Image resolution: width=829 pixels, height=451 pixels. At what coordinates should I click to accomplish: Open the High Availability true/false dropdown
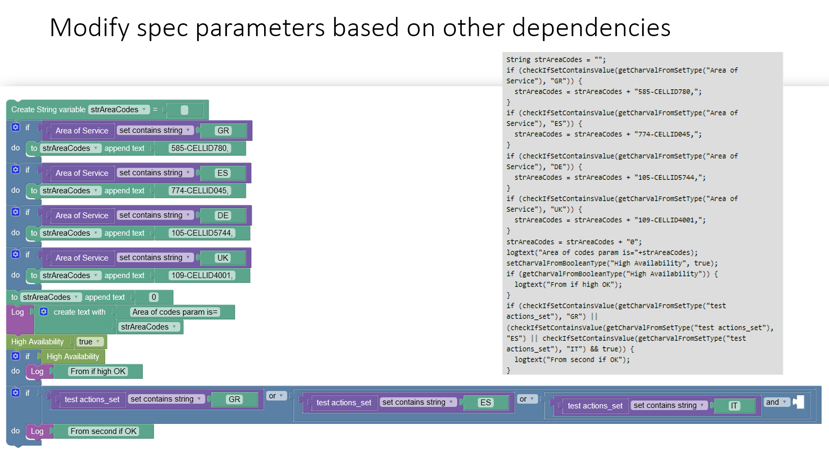[90, 341]
